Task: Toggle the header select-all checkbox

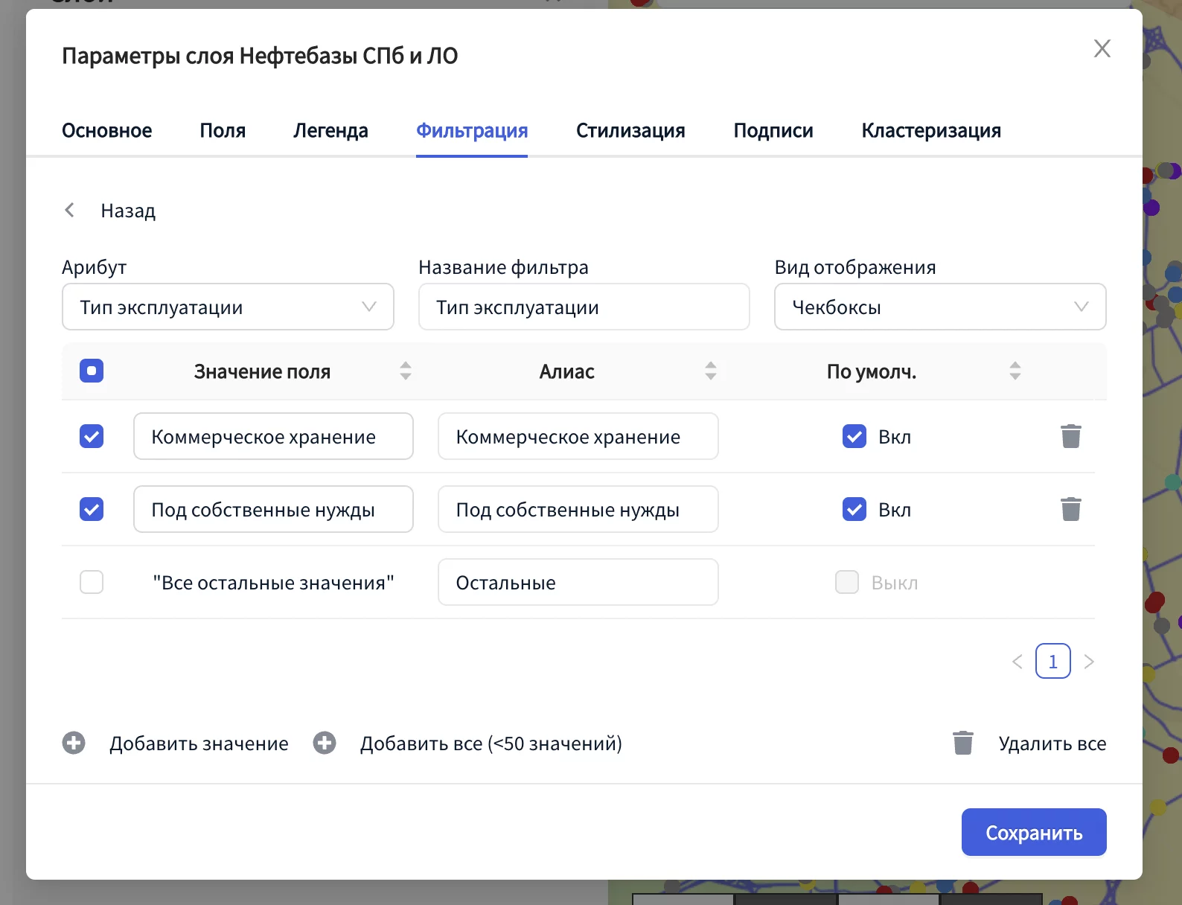Action: click(92, 371)
